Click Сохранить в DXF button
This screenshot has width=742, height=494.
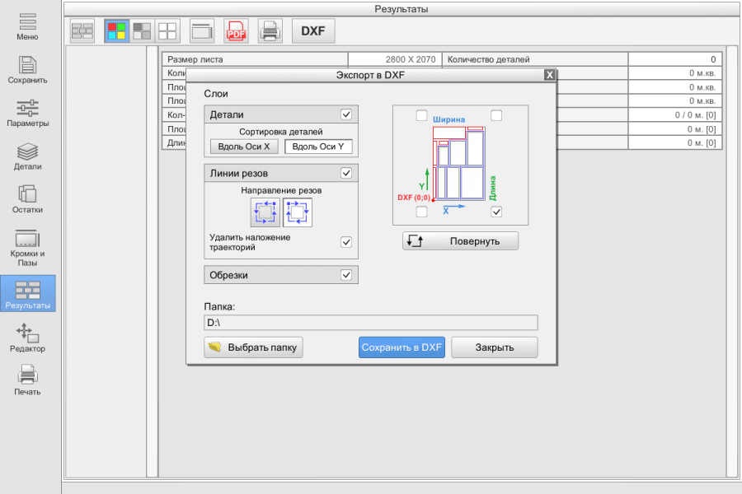402,347
